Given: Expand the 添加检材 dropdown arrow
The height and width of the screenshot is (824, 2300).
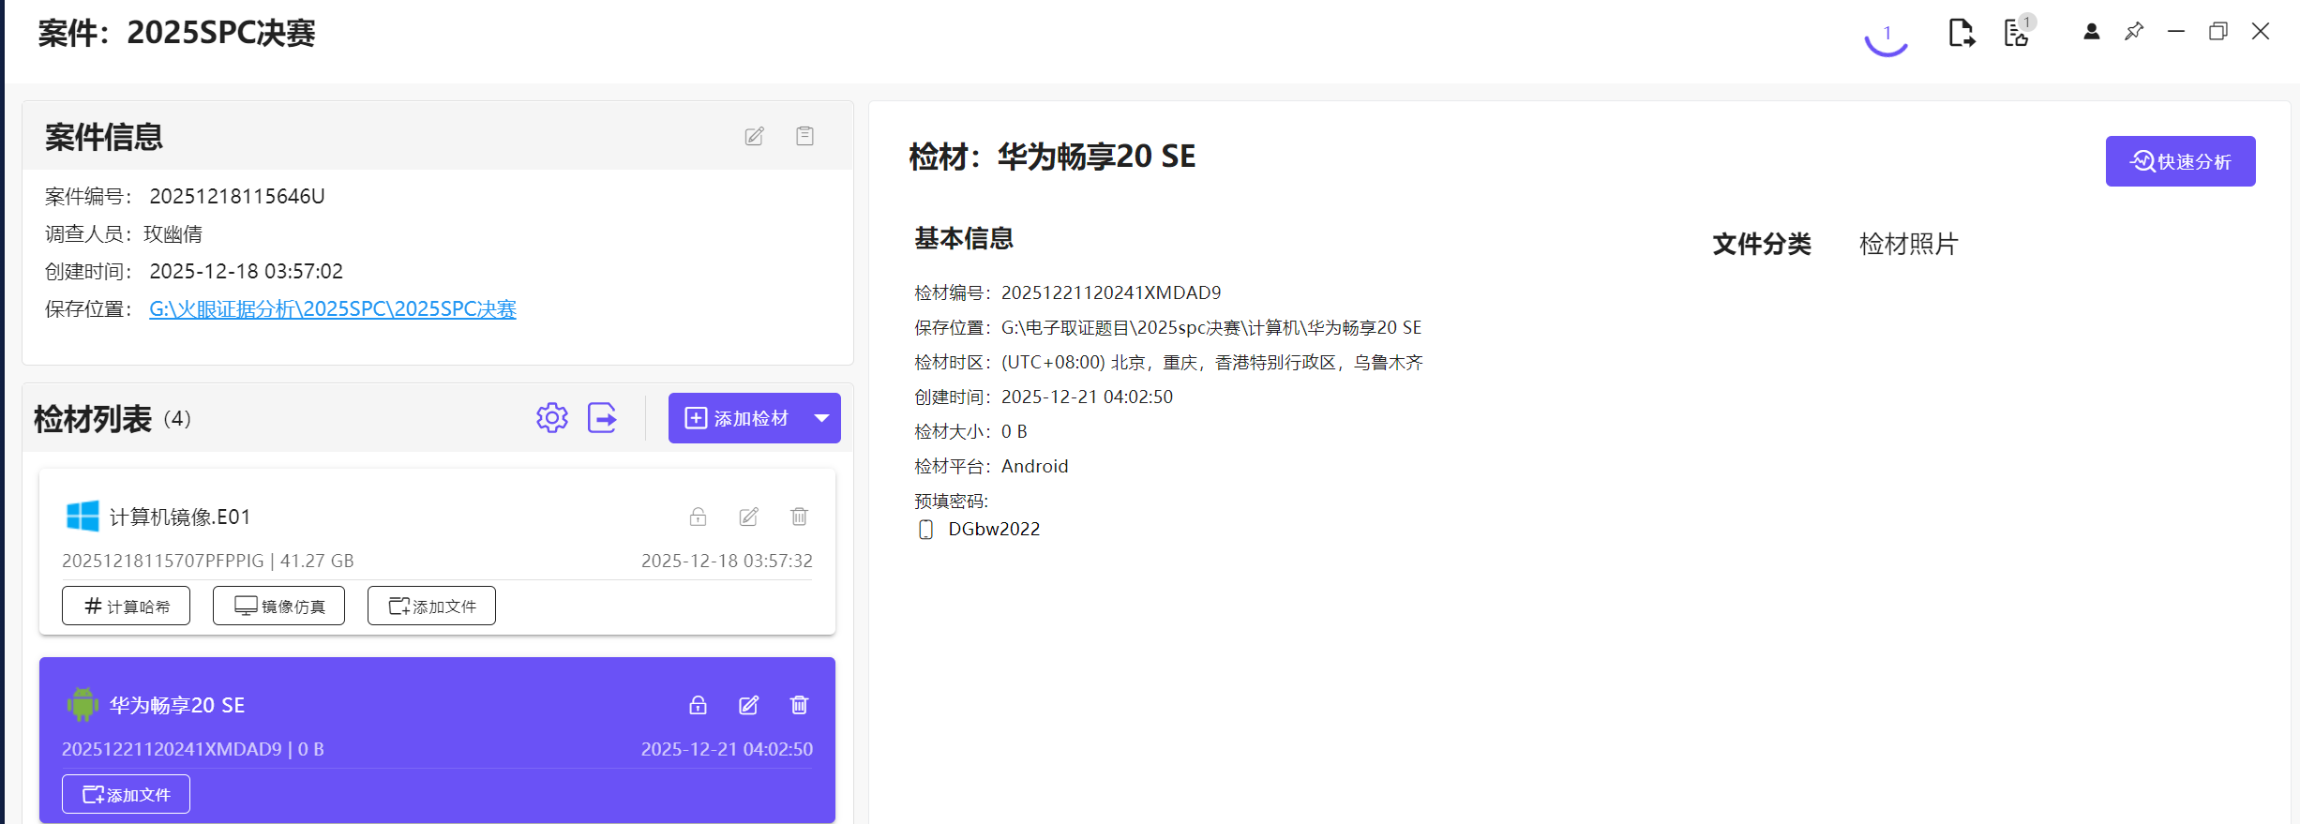Looking at the screenshot, I should (x=821, y=418).
